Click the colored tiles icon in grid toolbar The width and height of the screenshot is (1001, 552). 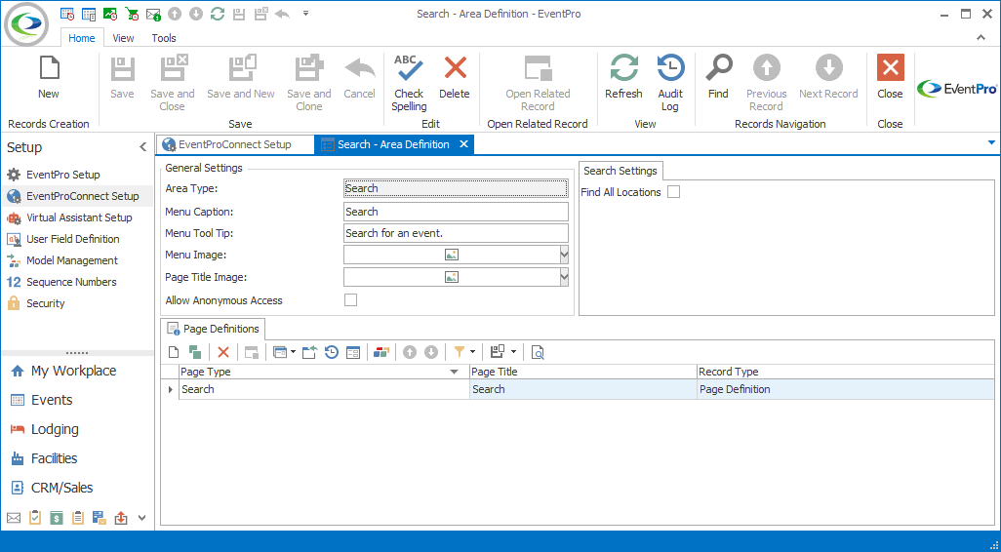(381, 352)
